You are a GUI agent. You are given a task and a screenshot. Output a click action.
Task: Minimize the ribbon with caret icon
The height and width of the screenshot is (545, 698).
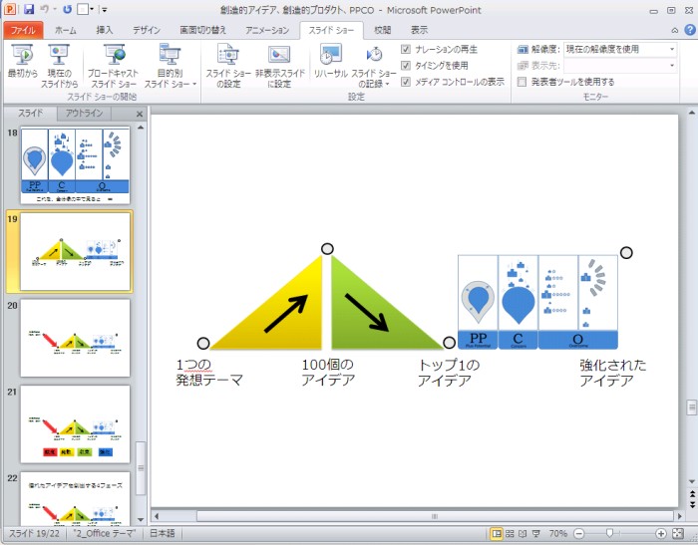point(675,30)
